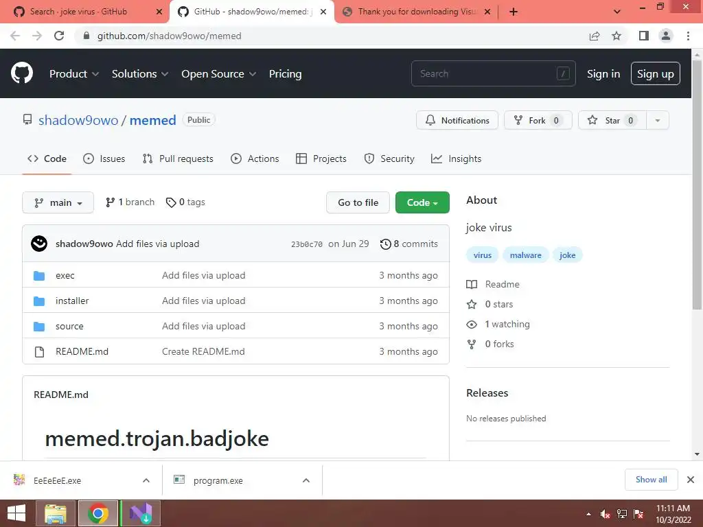This screenshot has height=527, width=703.
Task: Expand the Product menu
Action: point(74,74)
